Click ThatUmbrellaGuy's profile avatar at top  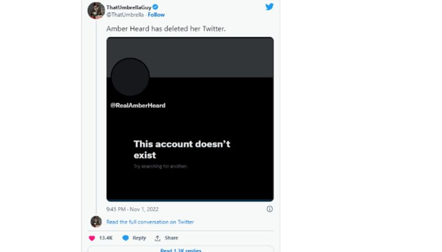pyautogui.click(x=96, y=11)
